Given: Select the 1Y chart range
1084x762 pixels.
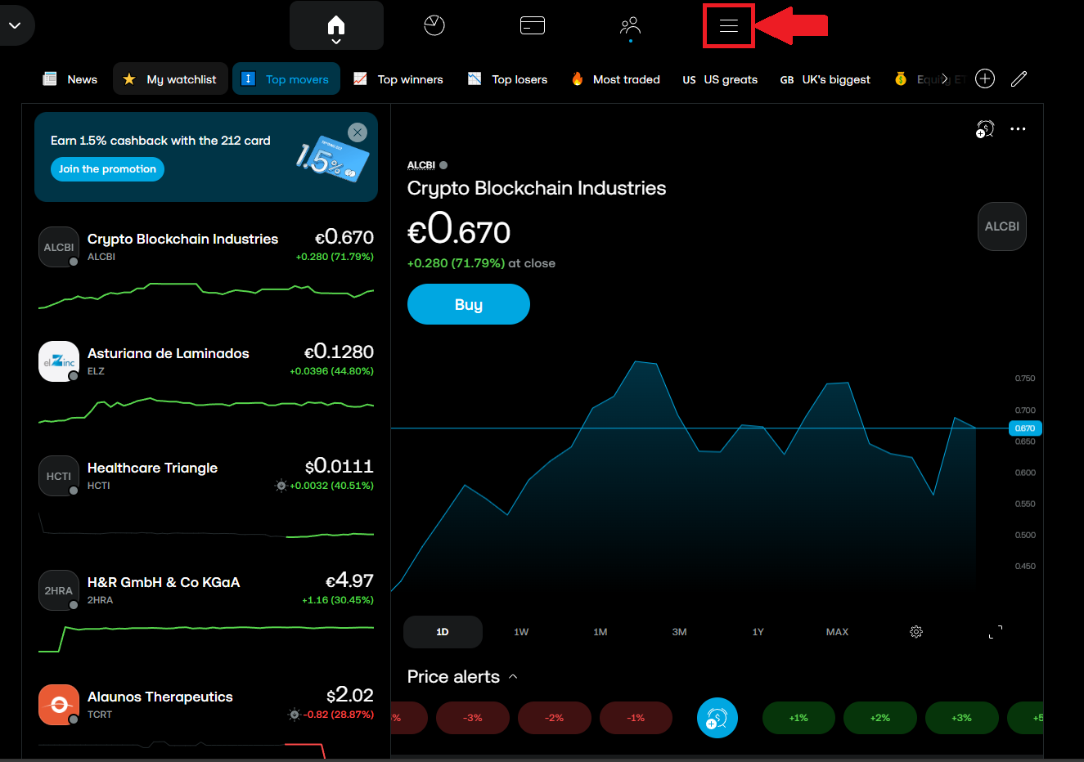Looking at the screenshot, I should pos(758,632).
